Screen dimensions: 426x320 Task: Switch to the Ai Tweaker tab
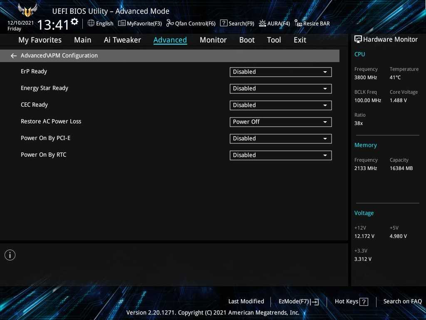click(x=122, y=40)
